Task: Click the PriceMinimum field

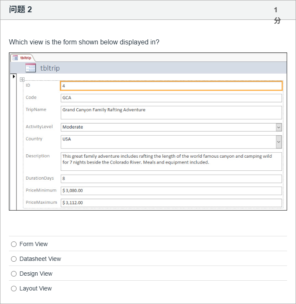Action: point(171,191)
